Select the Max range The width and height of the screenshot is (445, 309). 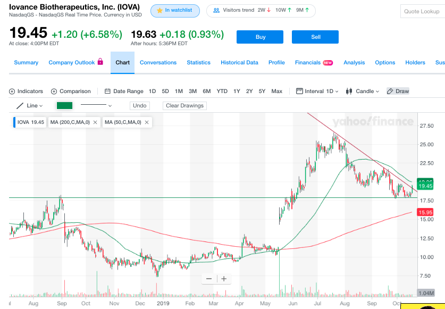pos(276,91)
